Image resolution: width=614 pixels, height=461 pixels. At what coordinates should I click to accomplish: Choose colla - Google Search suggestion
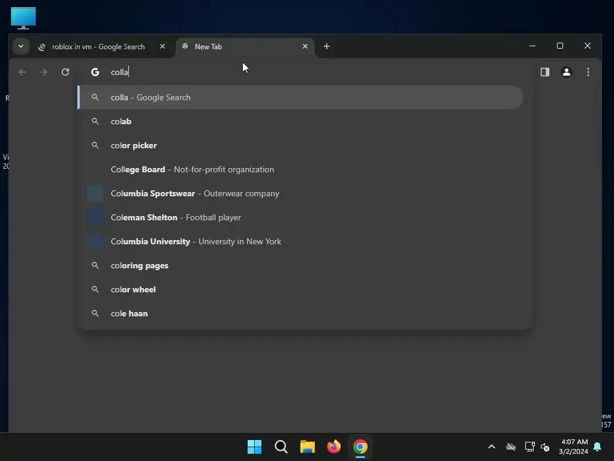300,97
